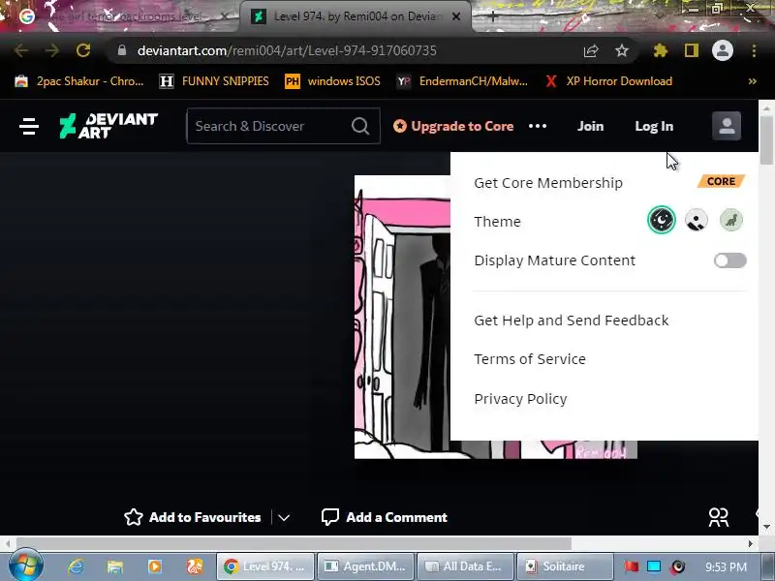Select the green dinosaur theme
This screenshot has height=581, width=775.
[x=731, y=221]
